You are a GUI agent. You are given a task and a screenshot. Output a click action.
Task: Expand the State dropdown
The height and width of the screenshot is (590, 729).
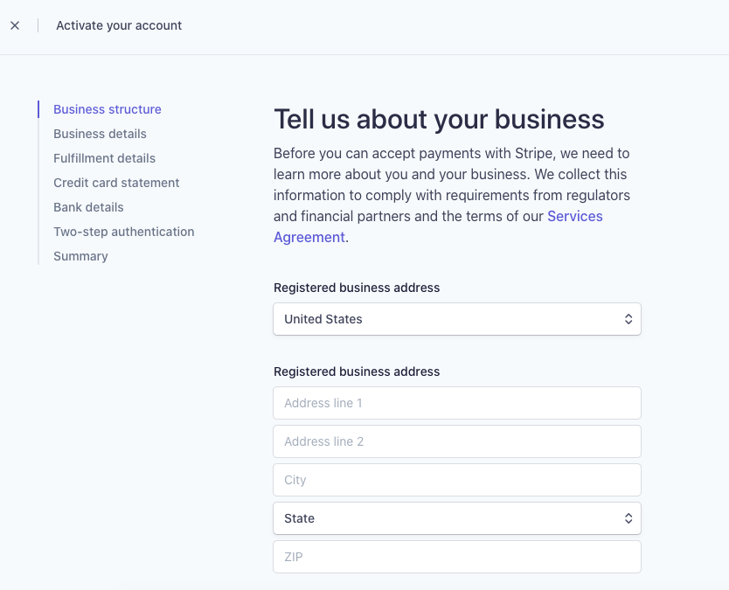point(456,518)
